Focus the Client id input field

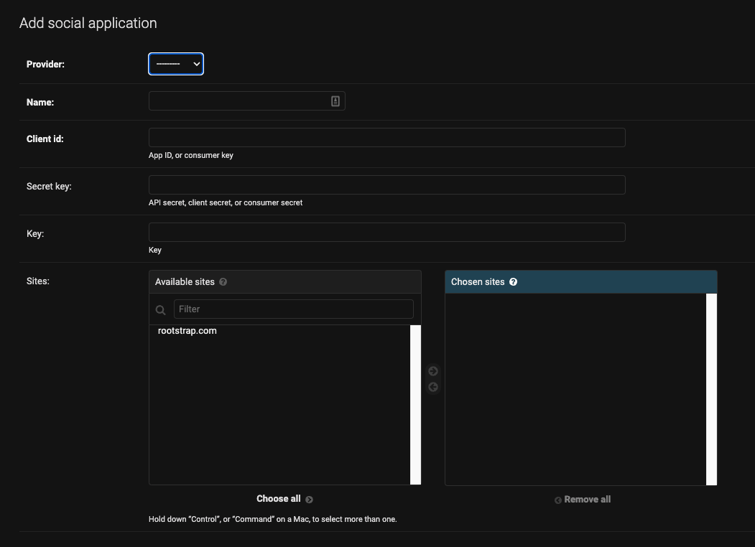(386, 138)
